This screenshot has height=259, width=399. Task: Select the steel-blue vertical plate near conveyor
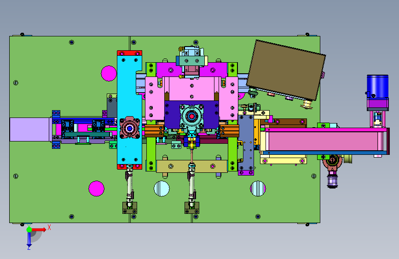coord(246,143)
